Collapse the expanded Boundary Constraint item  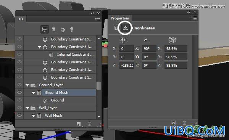(39, 47)
